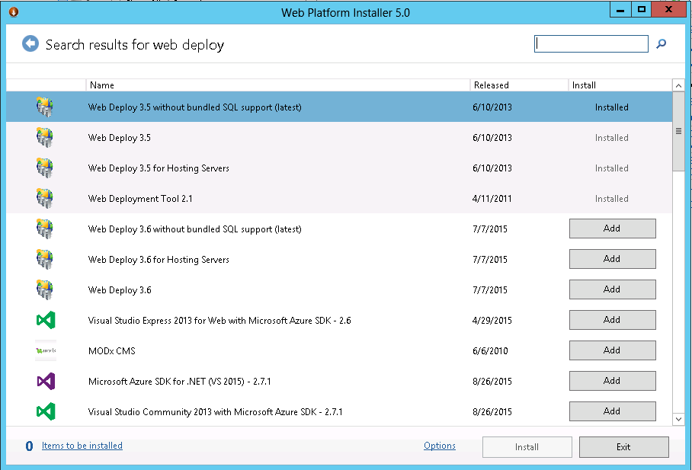The width and height of the screenshot is (692, 470).
Task: Select the Web Deploy 3.5 name text
Action: (x=120, y=138)
